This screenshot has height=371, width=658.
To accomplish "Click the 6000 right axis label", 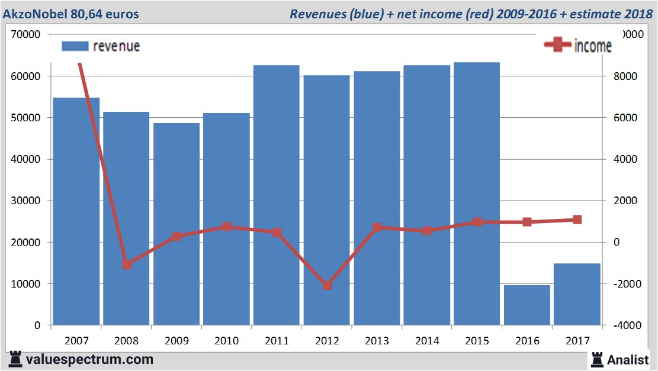I will pyautogui.click(x=625, y=118).
